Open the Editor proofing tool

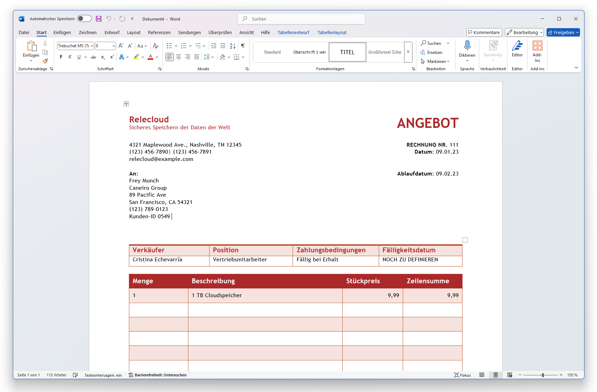(517, 48)
